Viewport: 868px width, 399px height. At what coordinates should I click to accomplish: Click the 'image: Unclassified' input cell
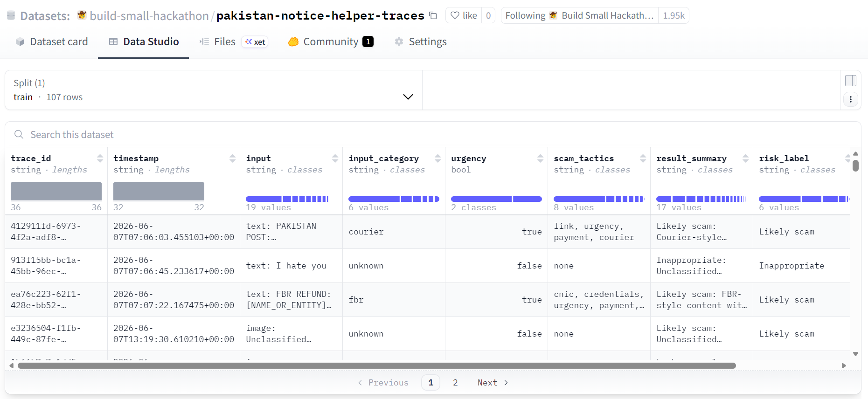pos(291,334)
